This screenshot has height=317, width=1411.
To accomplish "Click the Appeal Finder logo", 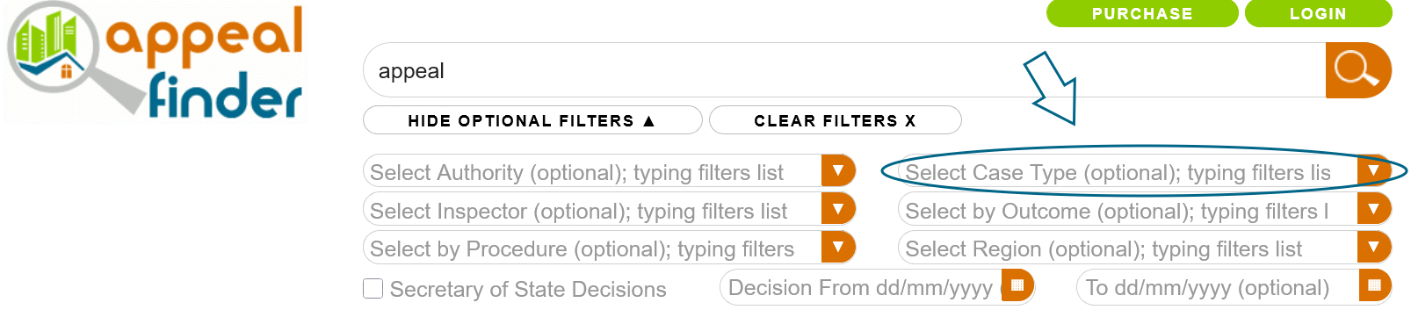I will [x=156, y=61].
